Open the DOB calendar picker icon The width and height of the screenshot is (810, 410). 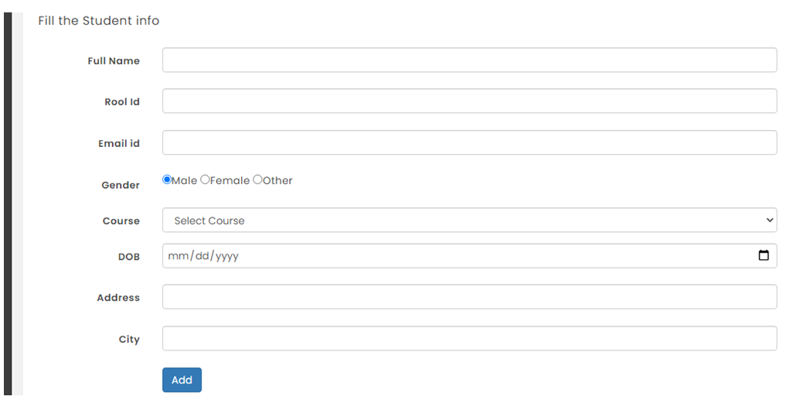point(764,255)
